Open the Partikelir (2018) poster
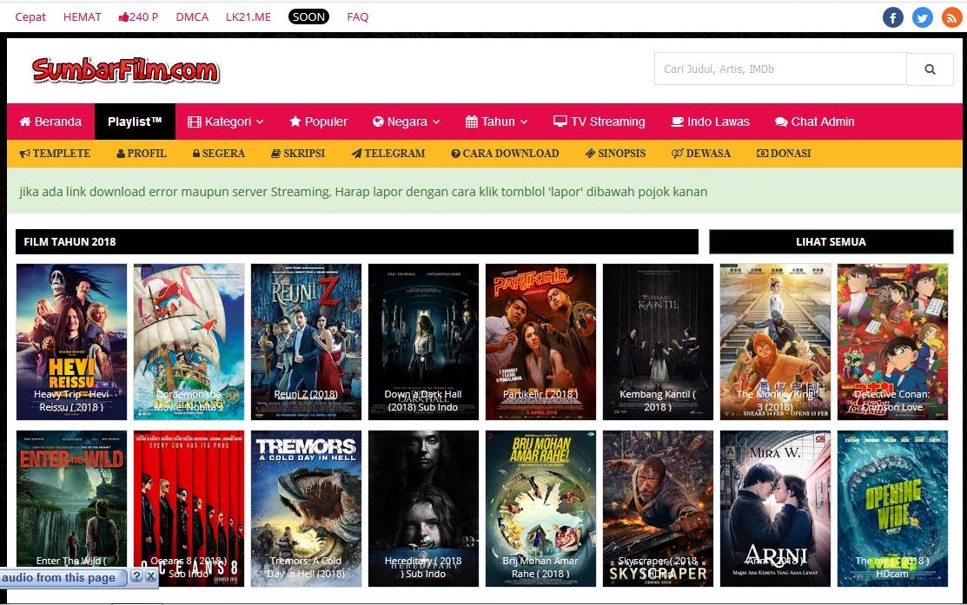 541,342
